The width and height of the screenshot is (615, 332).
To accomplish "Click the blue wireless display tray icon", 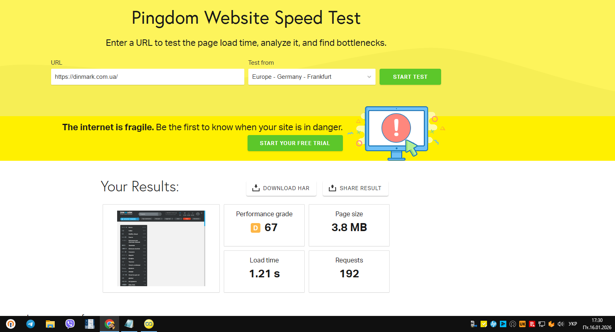I will pyautogui.click(x=503, y=324).
